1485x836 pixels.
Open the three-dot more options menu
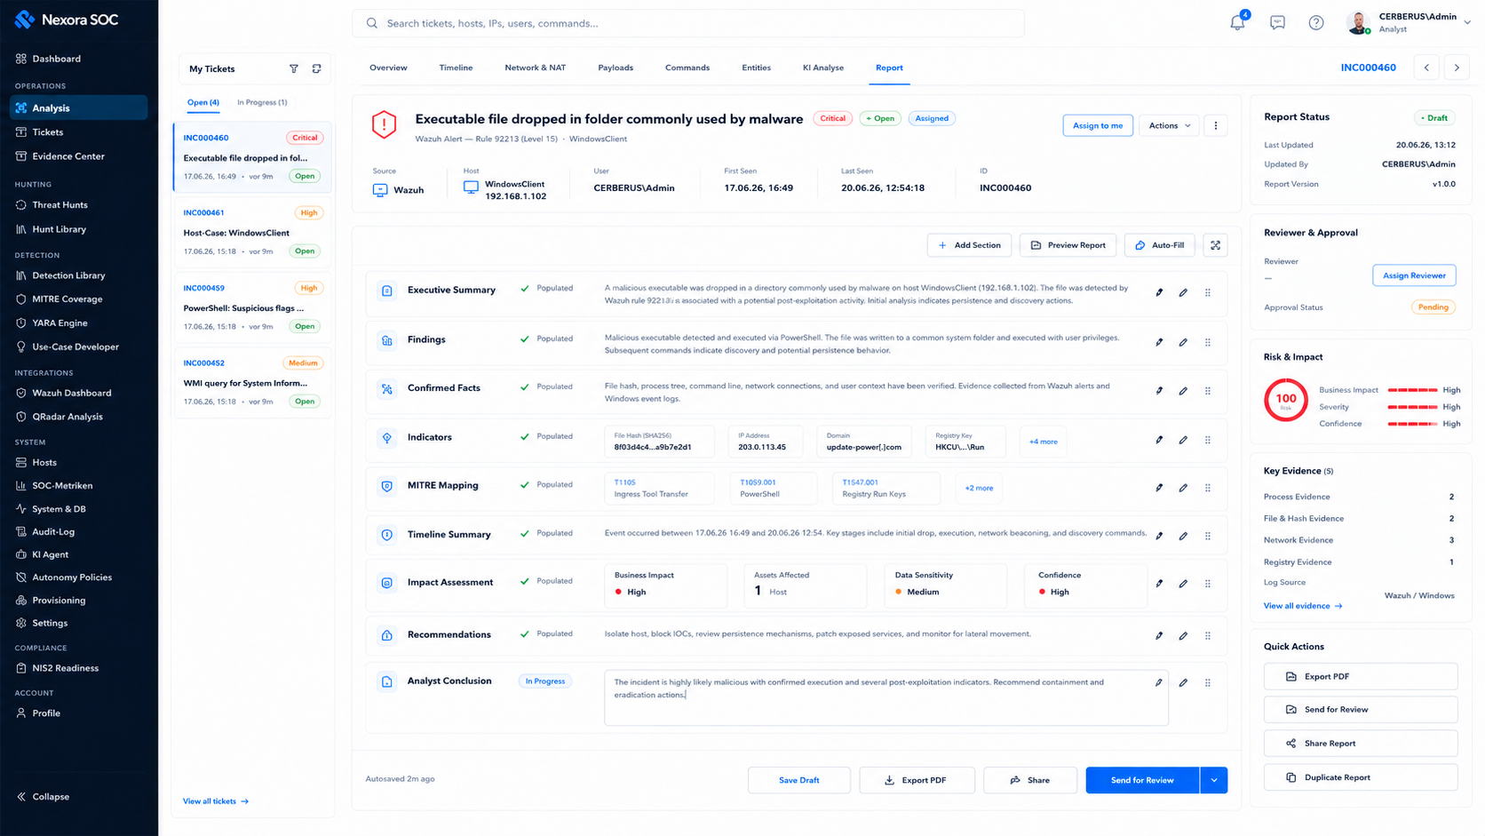pyautogui.click(x=1216, y=125)
